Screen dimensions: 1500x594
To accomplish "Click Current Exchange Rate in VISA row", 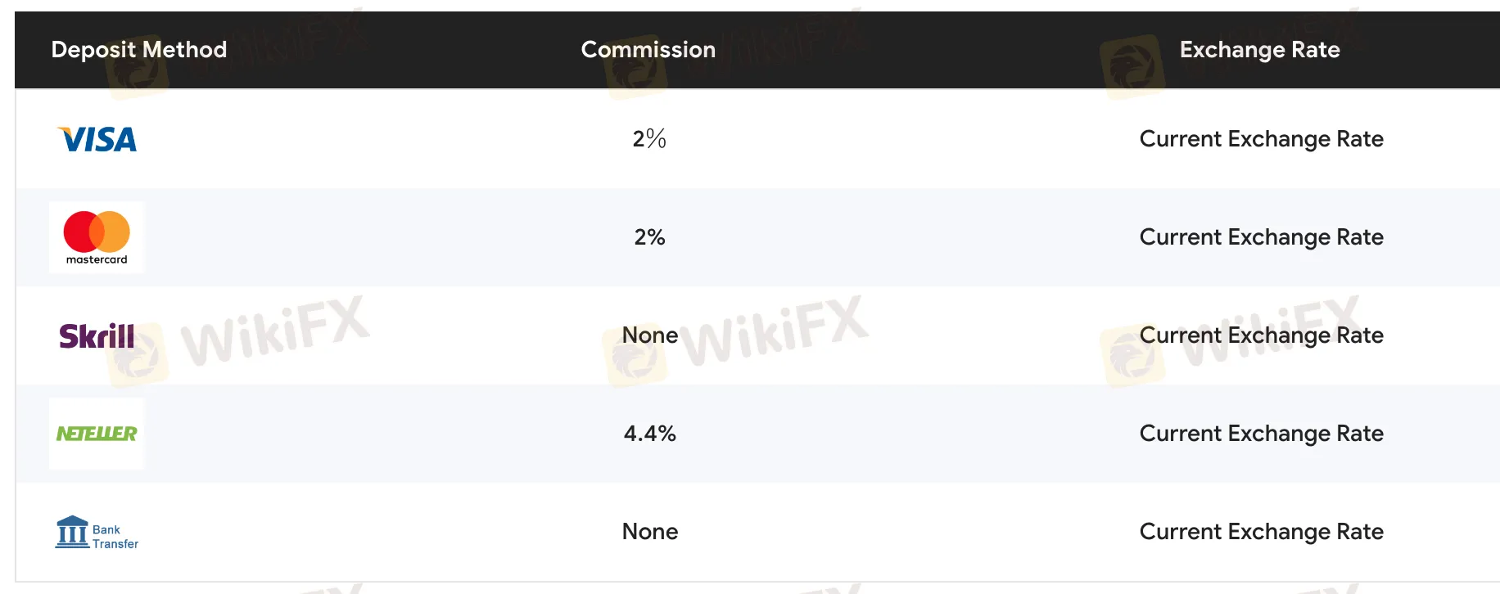I will (x=1261, y=139).
